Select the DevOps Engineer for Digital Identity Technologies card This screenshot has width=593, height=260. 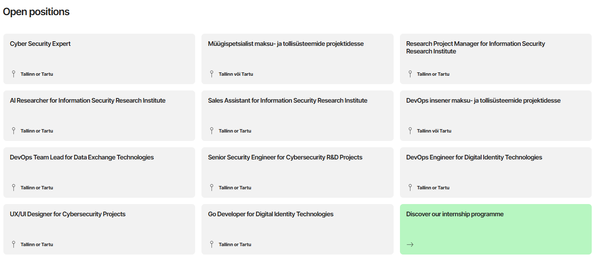(x=495, y=172)
